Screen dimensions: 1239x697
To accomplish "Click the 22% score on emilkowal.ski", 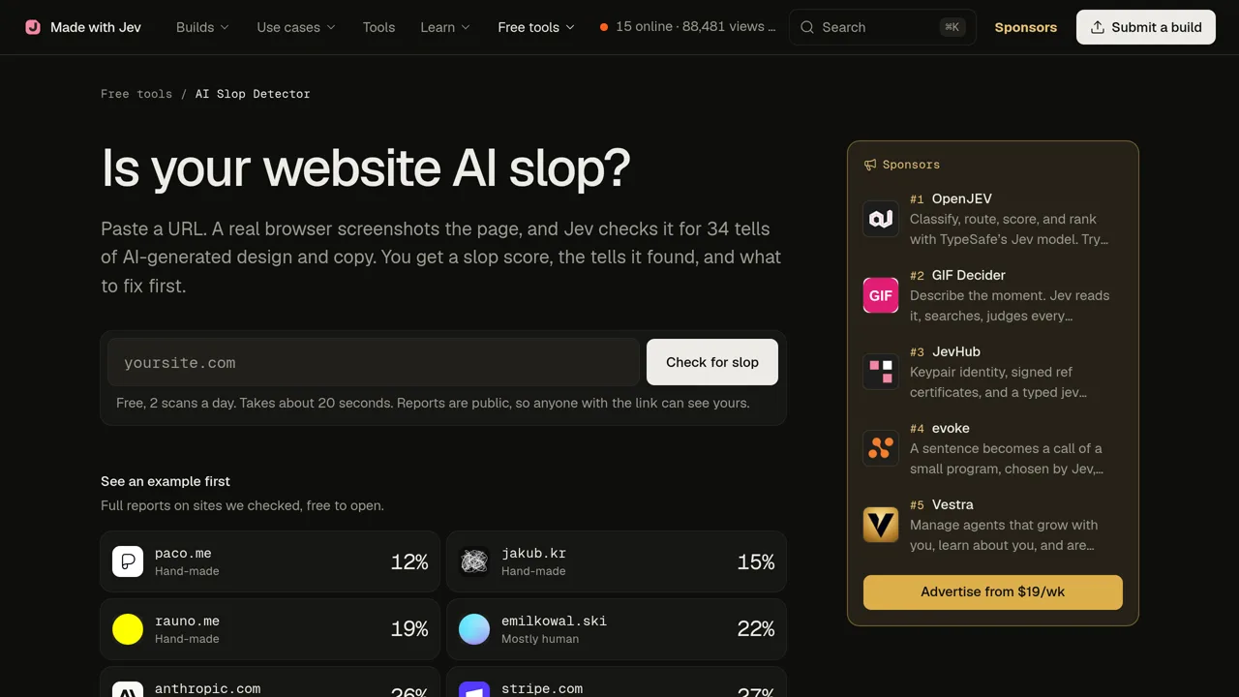I will [x=756, y=629].
